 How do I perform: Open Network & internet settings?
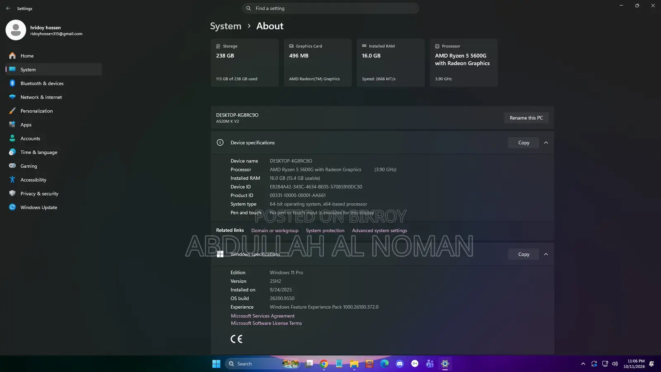pos(54,97)
